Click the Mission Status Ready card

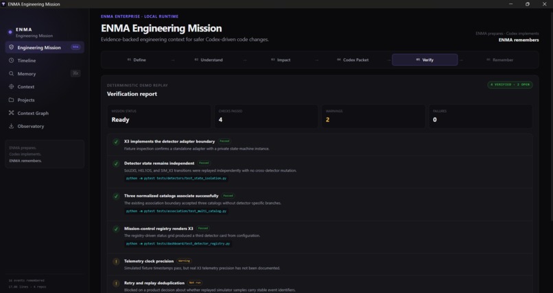(x=159, y=116)
